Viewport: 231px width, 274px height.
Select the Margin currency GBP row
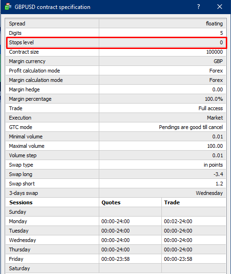(x=116, y=61)
